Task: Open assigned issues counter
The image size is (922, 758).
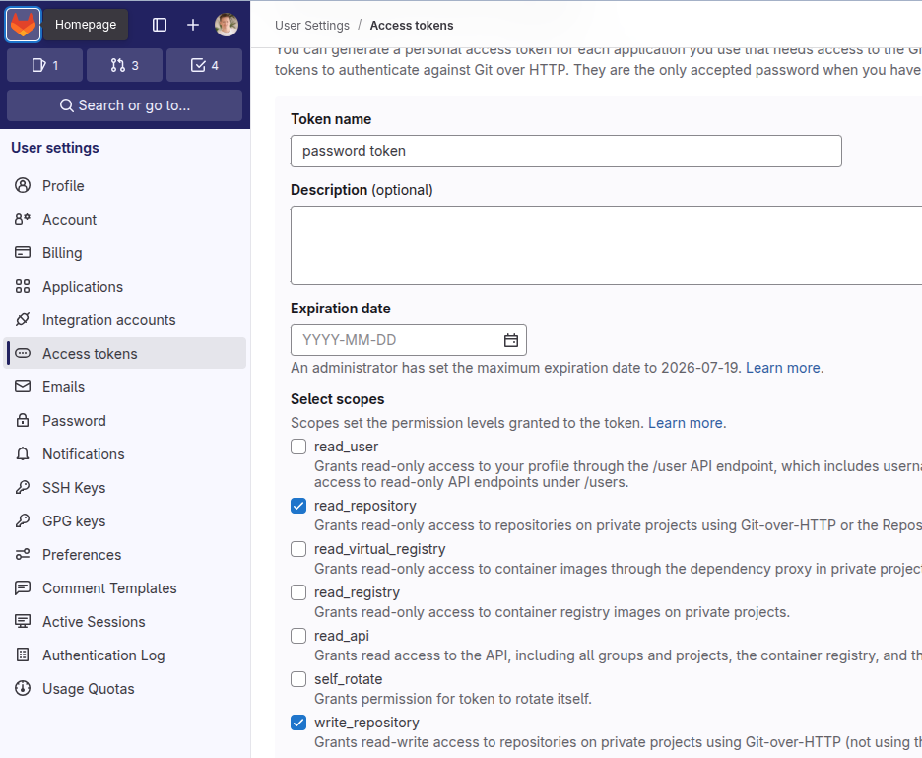Action: tap(45, 65)
